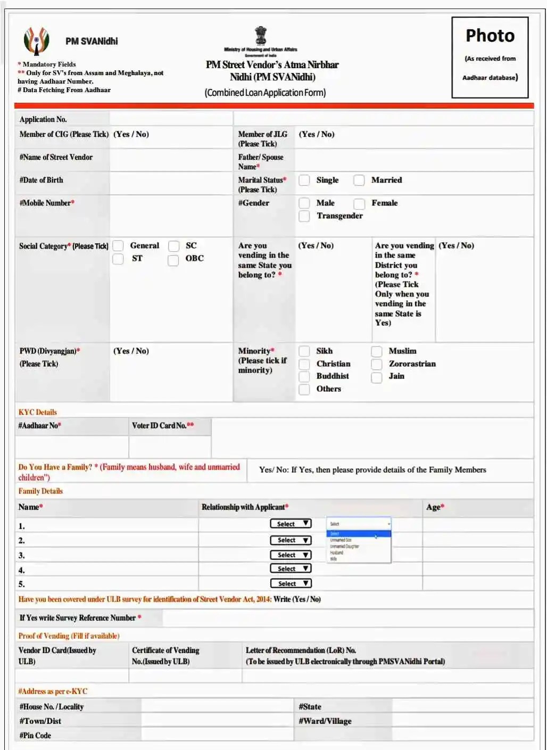Check the Single marital status box
The height and width of the screenshot is (750, 547).
[x=304, y=180]
